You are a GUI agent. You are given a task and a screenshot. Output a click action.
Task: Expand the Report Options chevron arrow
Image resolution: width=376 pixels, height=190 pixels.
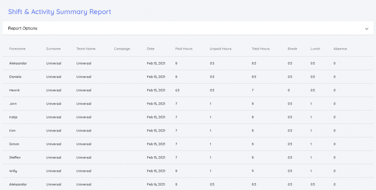coord(366,28)
